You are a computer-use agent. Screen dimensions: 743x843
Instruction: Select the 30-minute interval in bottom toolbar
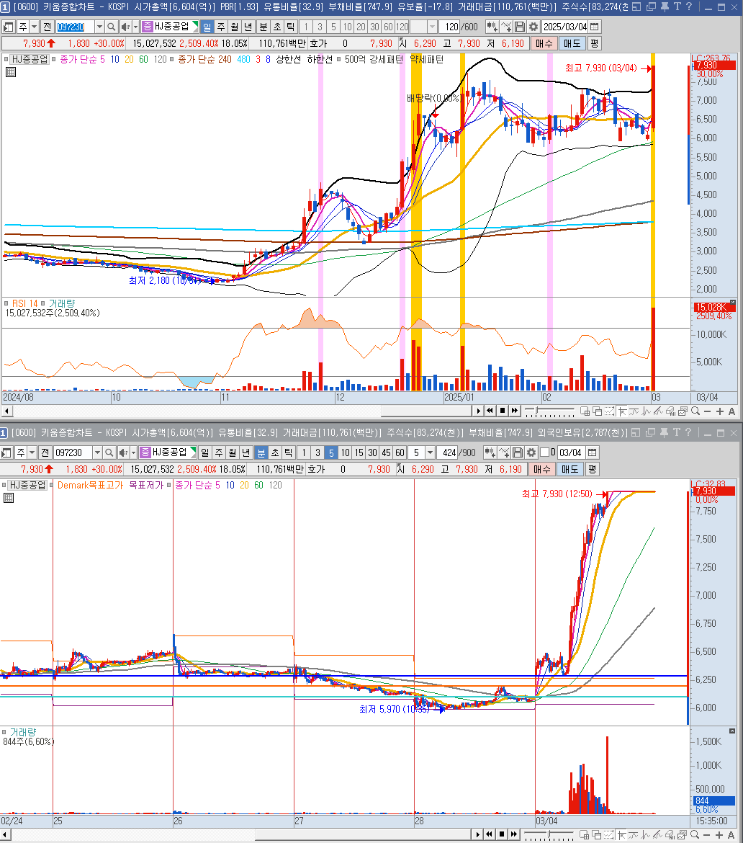click(372, 452)
